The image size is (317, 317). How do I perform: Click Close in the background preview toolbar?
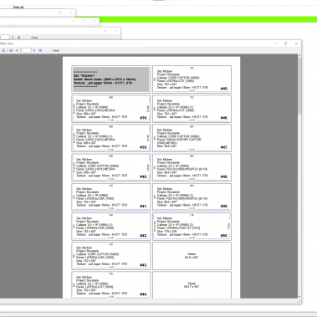pyautogui.click(x=34, y=38)
